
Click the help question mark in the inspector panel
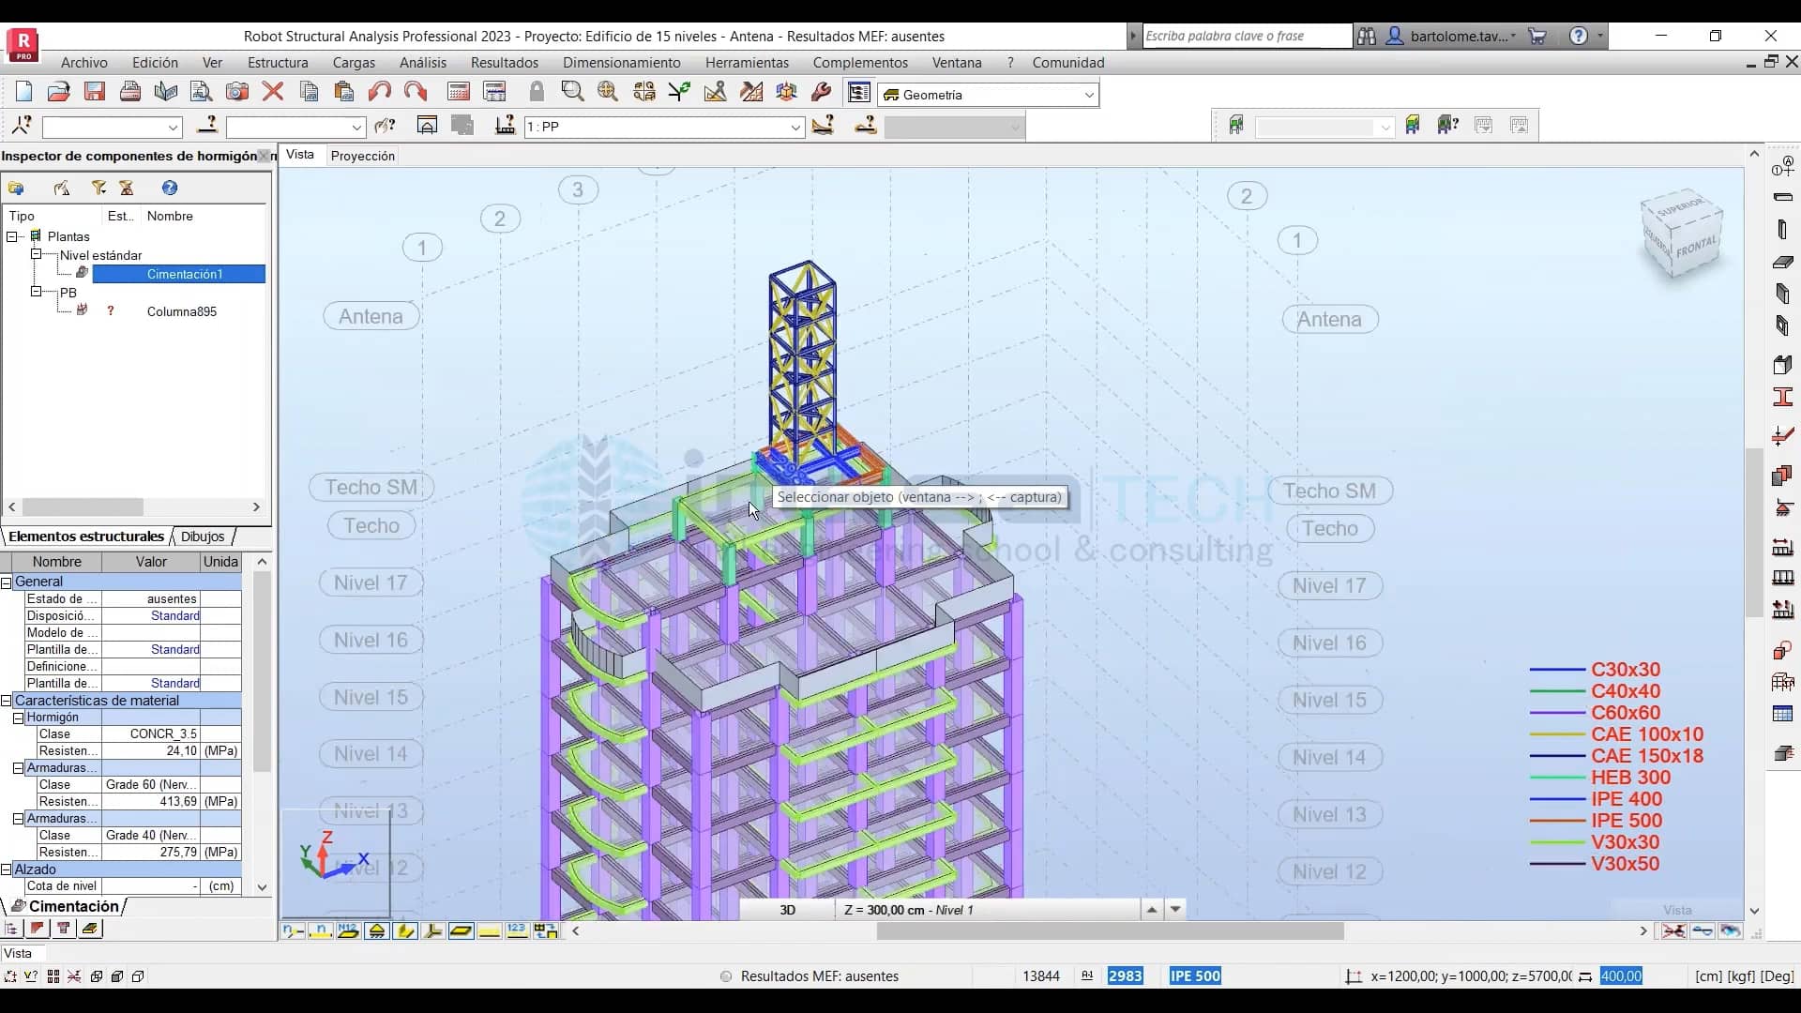pos(170,188)
